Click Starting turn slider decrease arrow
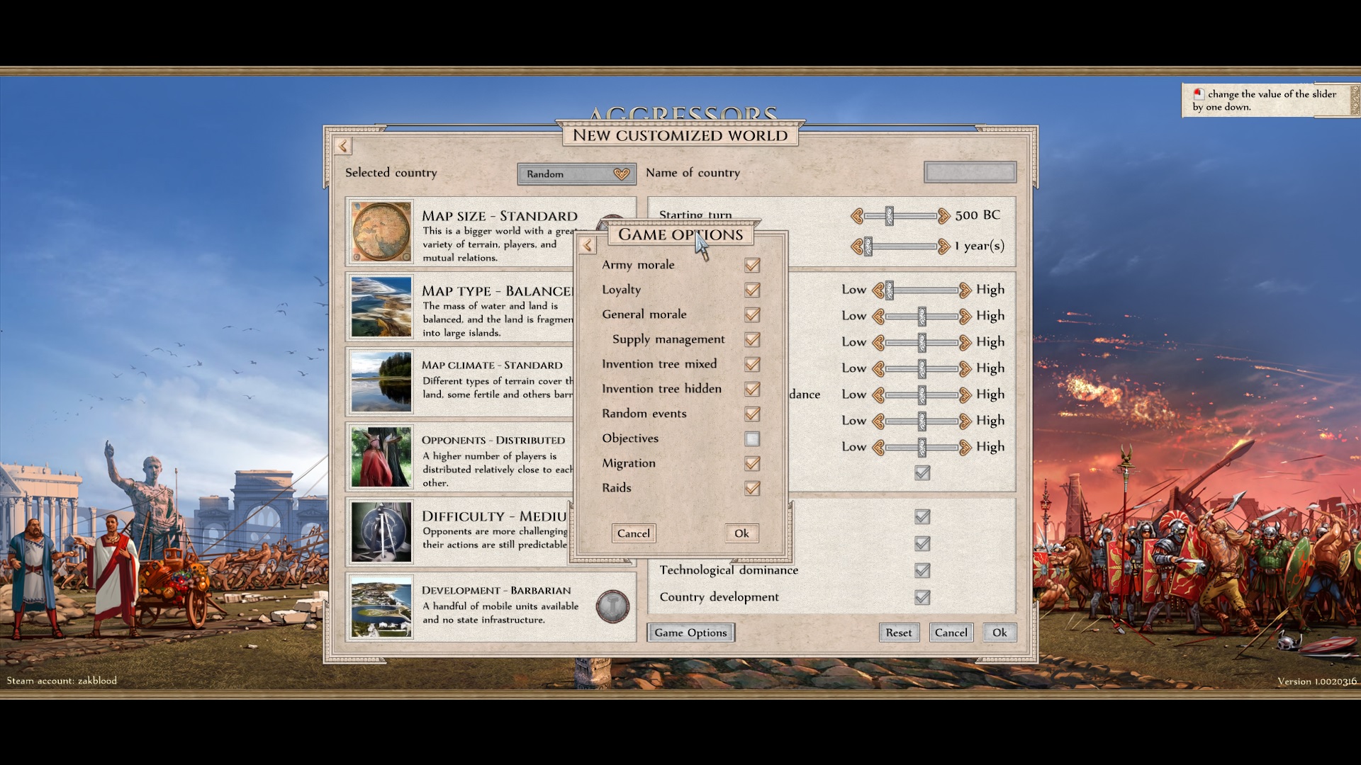 pyautogui.click(x=857, y=216)
